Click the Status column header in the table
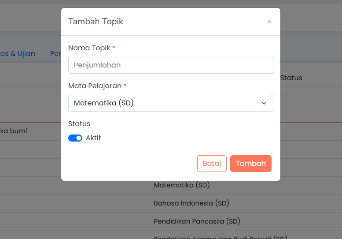Image resolution: width=342 pixels, height=239 pixels. pyautogui.click(x=291, y=78)
